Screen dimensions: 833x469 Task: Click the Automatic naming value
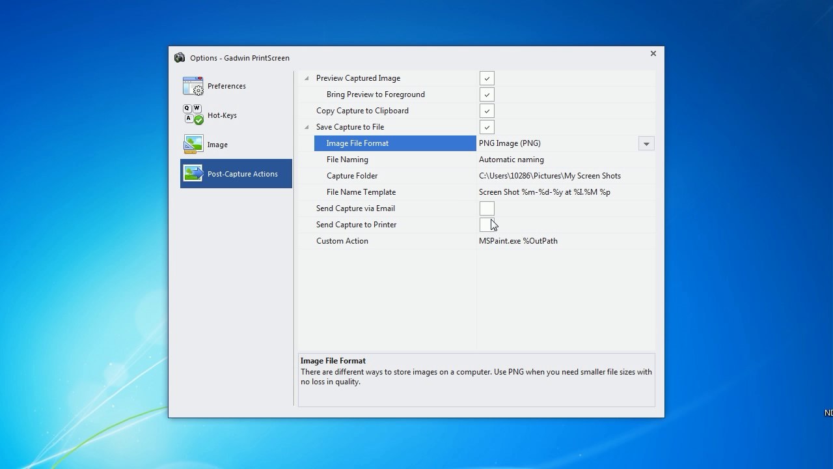pyautogui.click(x=512, y=160)
